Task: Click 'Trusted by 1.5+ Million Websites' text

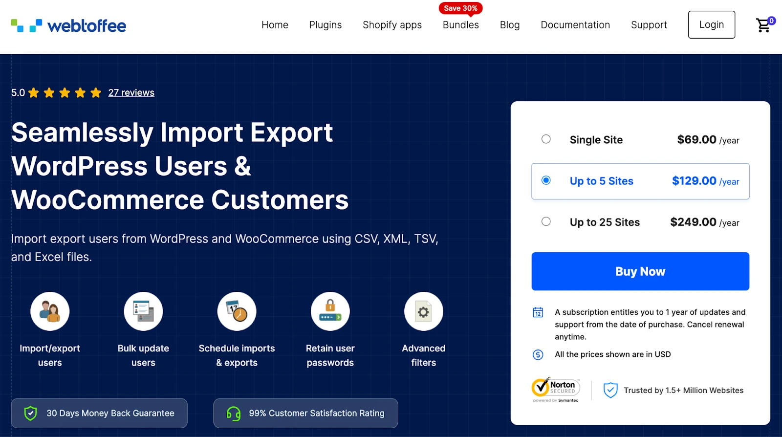Action: tap(683, 390)
